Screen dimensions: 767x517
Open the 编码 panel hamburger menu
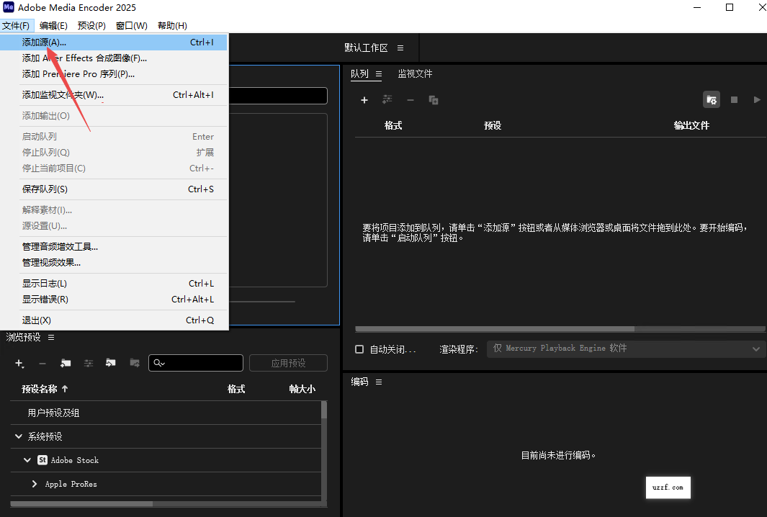[x=379, y=382]
